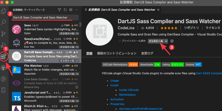
Task: Jump to Marketplace sub-link
Action: coord(127,95)
